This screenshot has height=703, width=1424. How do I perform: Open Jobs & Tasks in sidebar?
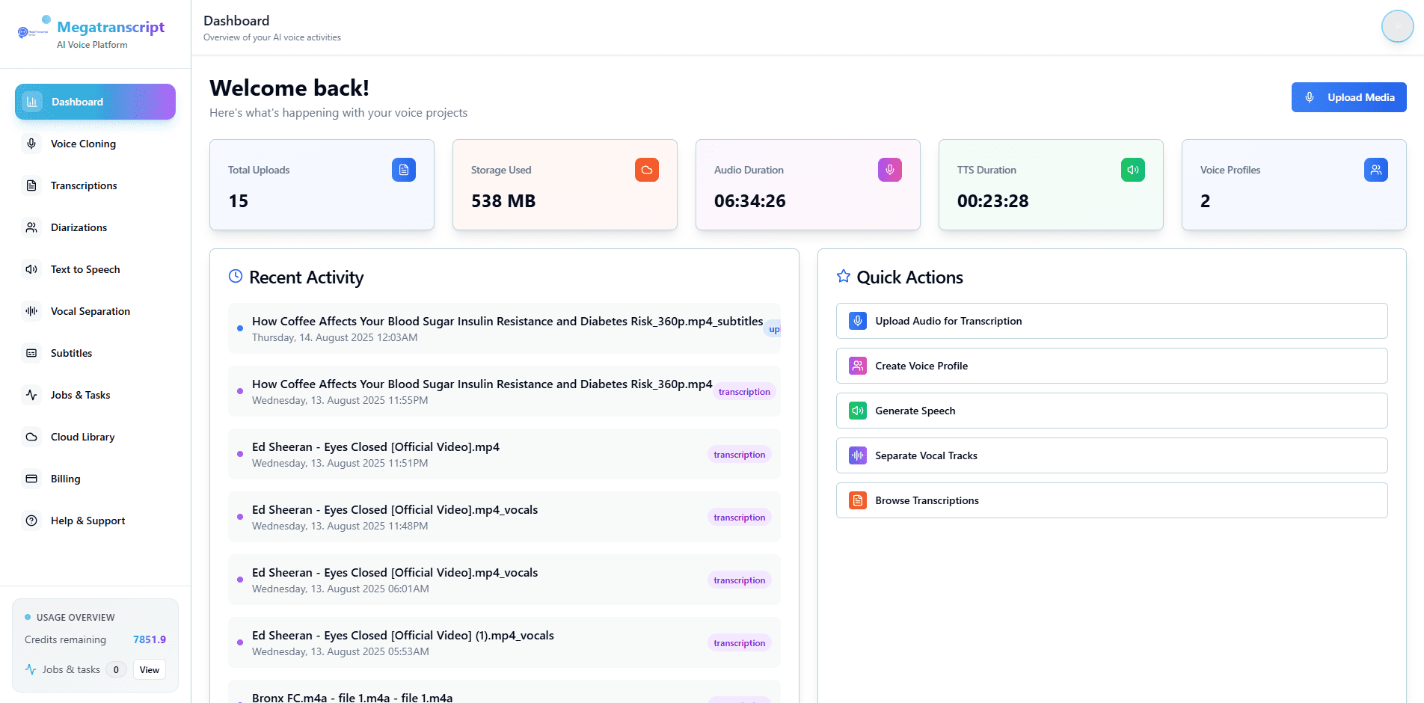(x=80, y=395)
